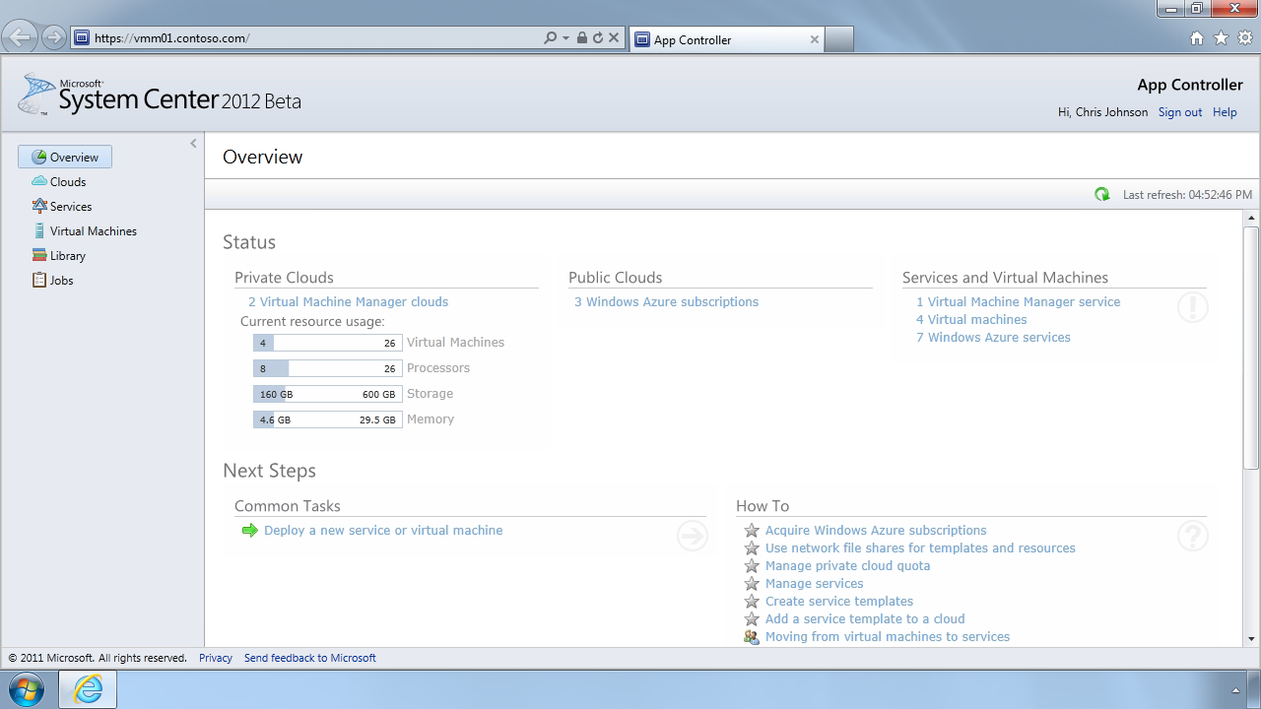Open the 4 Virtual machines link
Screen dimensions: 1261x709
pyautogui.click(x=971, y=320)
